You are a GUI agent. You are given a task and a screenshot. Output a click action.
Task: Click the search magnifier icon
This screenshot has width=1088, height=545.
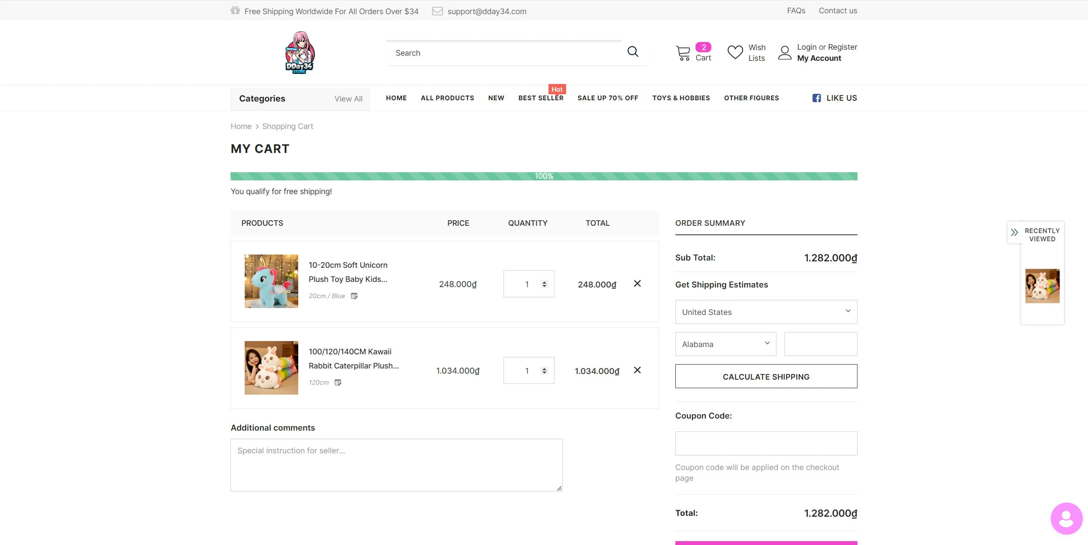(x=632, y=52)
